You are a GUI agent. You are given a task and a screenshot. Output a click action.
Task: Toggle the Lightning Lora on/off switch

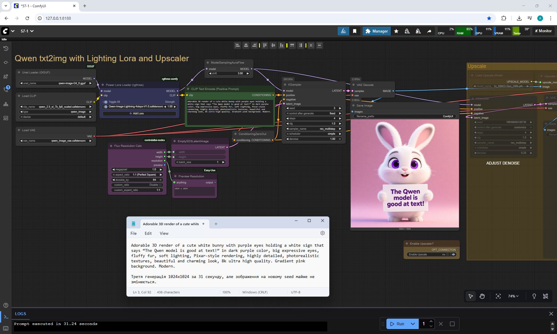pos(106,106)
